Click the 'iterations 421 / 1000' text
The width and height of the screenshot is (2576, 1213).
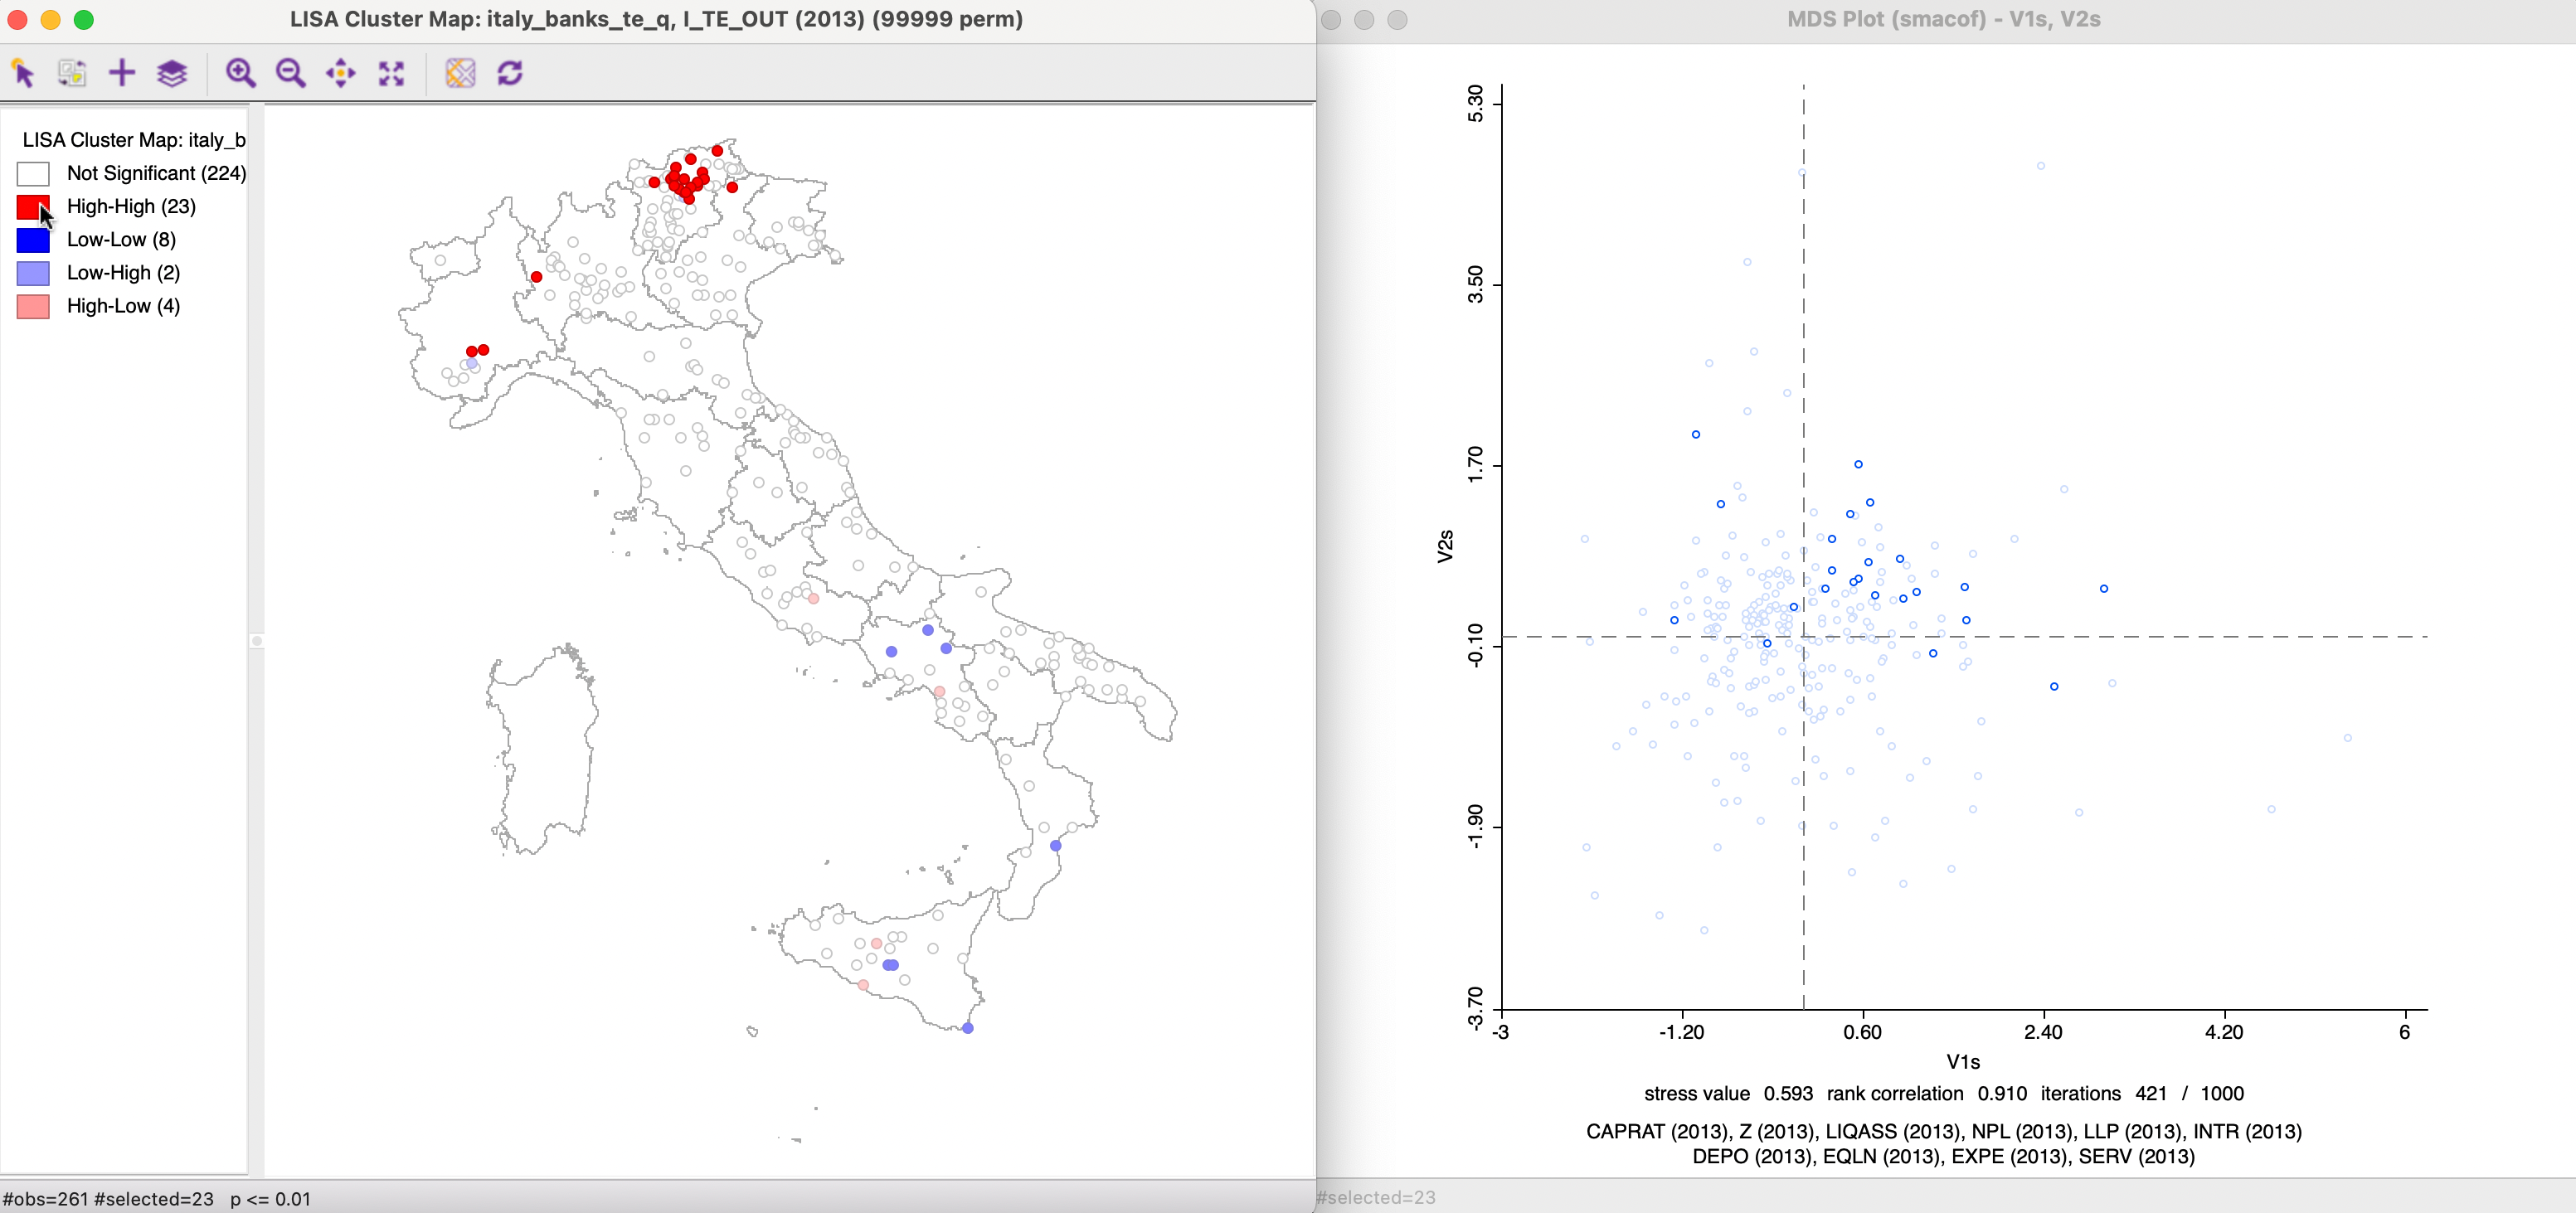[2142, 1093]
